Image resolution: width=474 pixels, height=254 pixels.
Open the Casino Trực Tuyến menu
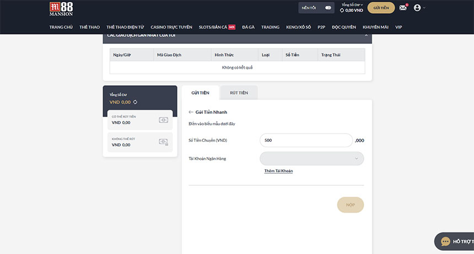click(172, 27)
